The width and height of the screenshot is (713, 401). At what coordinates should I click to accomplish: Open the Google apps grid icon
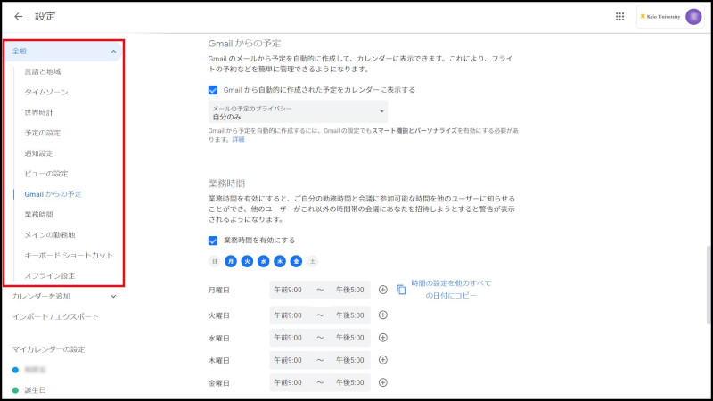(x=619, y=16)
